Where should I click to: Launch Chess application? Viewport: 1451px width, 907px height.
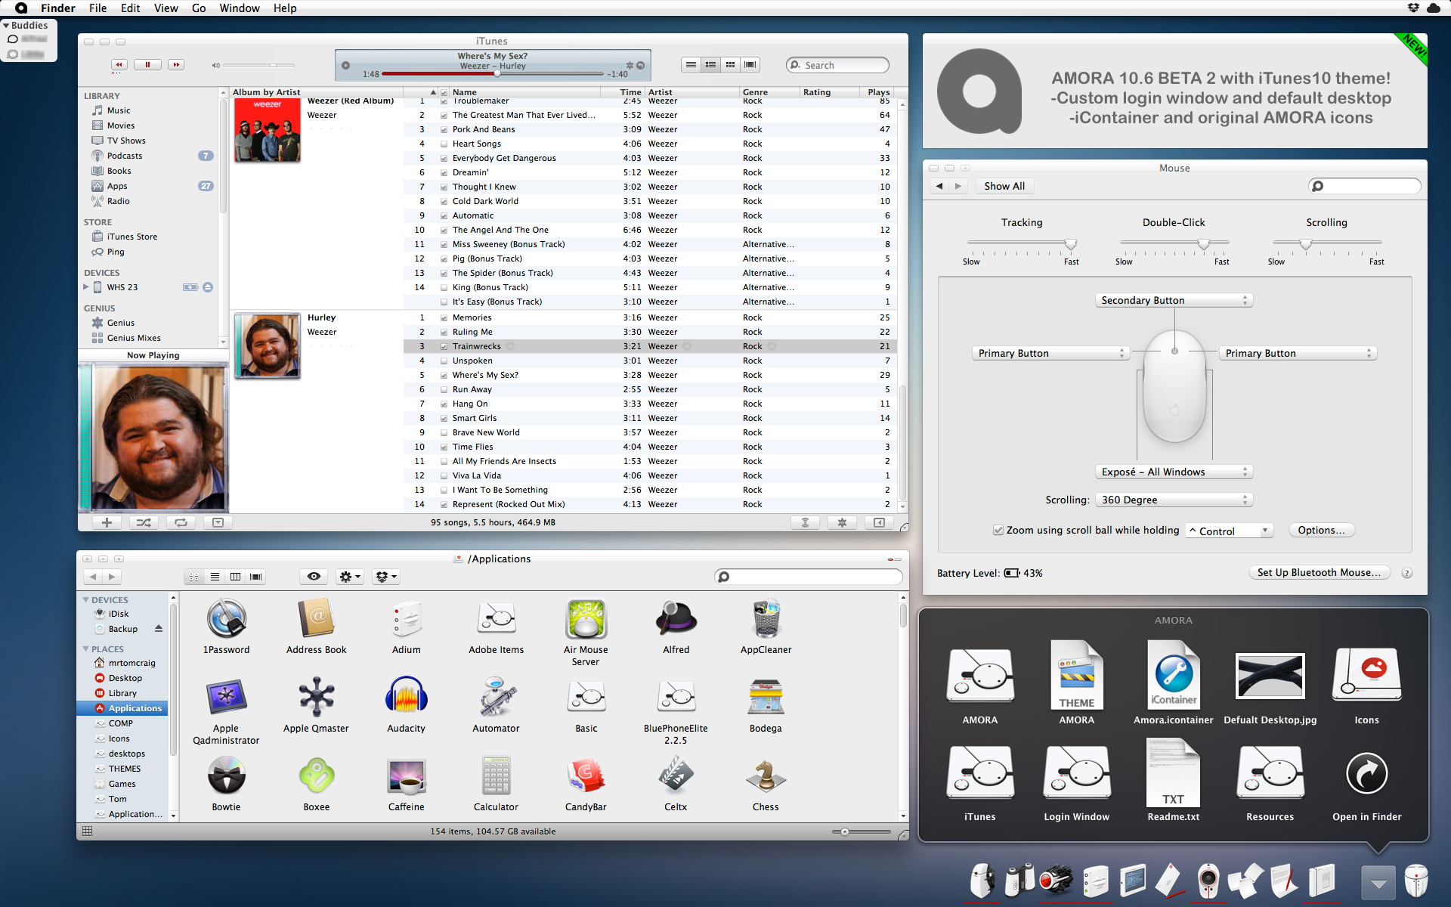pyautogui.click(x=766, y=776)
